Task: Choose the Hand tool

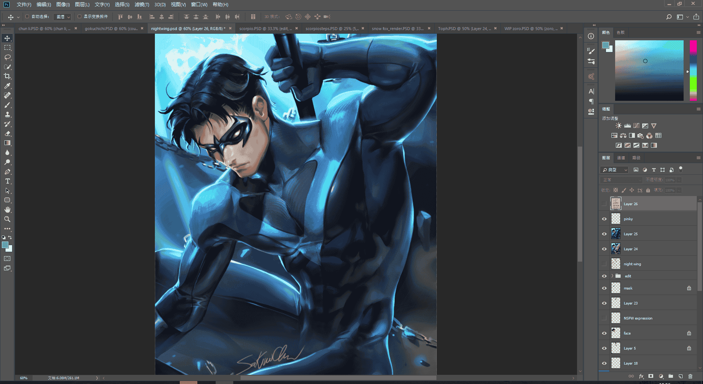Action: click(7, 210)
